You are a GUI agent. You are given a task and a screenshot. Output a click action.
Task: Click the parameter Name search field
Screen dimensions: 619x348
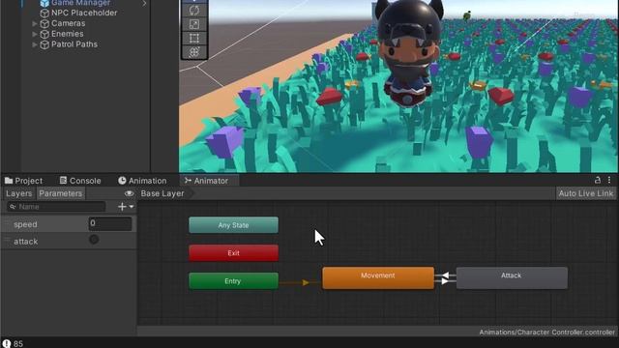click(x=56, y=206)
